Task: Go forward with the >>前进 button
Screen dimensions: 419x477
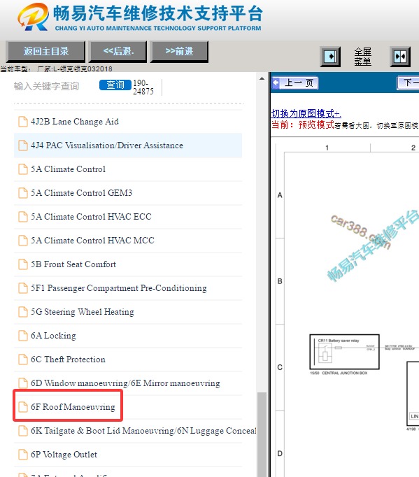Action: (180, 51)
